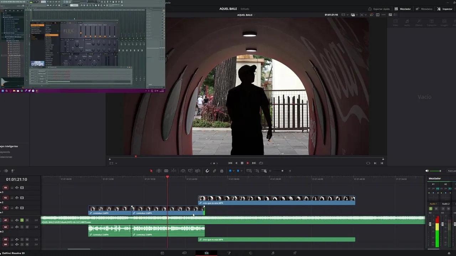The height and width of the screenshot is (256, 456).
Task: Select the red arrow Selection mode tool
Action: (151, 171)
